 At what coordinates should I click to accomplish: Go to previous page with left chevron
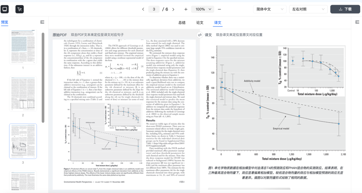point(143,9)
